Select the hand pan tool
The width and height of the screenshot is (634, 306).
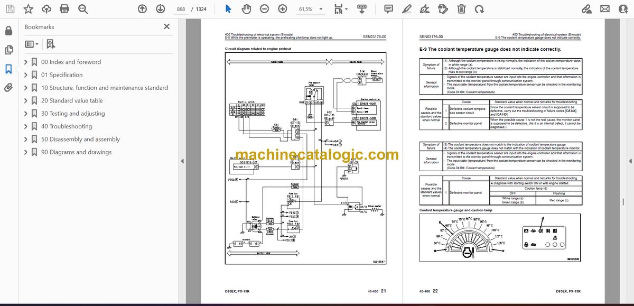tap(246, 9)
